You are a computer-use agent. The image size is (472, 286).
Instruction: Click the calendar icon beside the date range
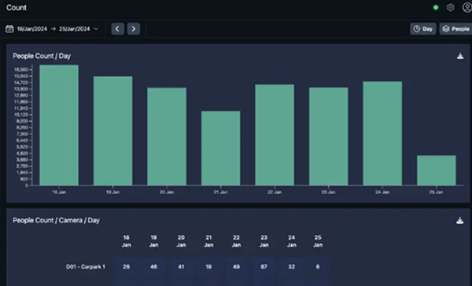9,29
